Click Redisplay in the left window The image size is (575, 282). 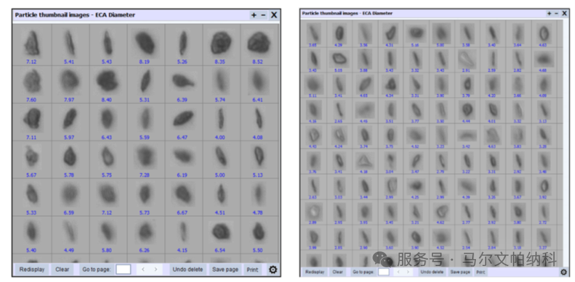(32, 269)
